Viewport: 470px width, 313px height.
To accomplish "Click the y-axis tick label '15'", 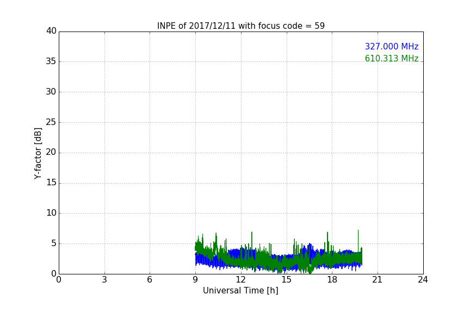I will [x=51, y=183].
